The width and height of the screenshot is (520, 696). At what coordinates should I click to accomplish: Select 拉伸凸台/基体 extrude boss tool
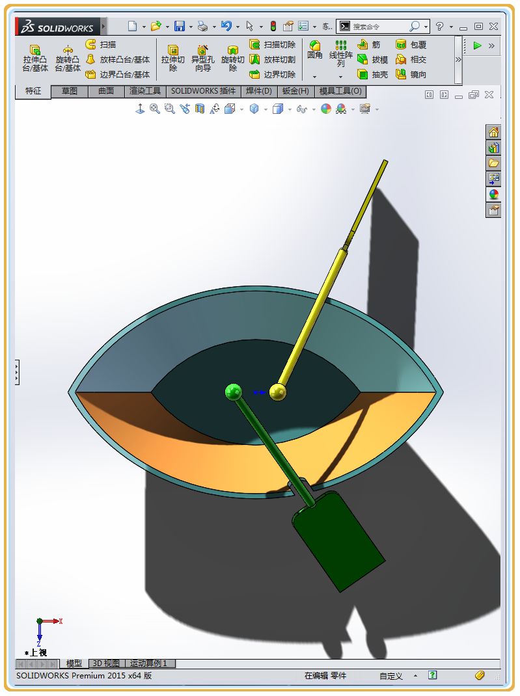click(x=35, y=58)
